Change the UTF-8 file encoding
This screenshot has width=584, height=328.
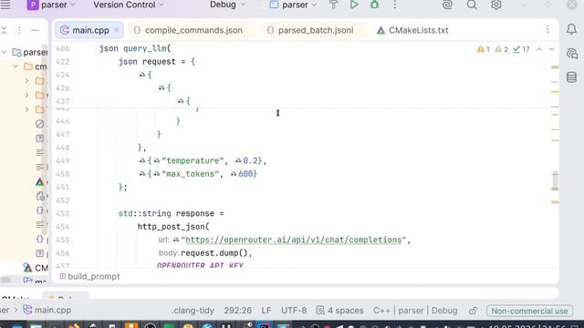(x=294, y=310)
